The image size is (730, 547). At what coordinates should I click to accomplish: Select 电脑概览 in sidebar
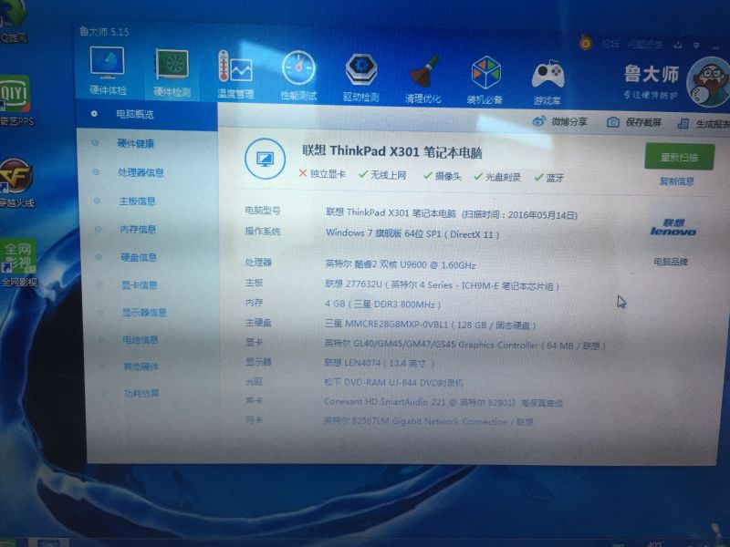point(147,114)
